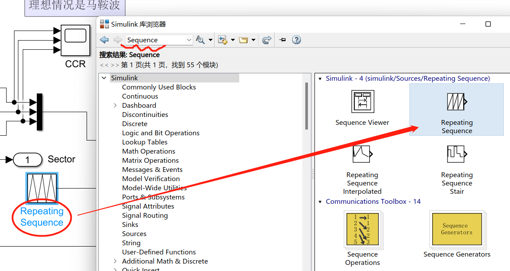Open the folder icon dropdown arrow
The image size is (510, 271).
[x=253, y=40]
